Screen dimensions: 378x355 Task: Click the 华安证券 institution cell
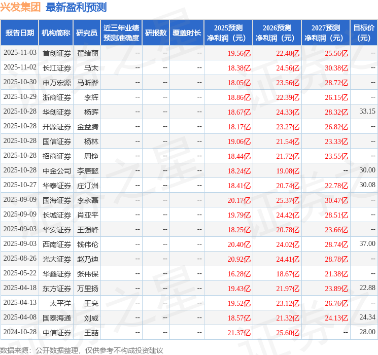tap(57, 230)
